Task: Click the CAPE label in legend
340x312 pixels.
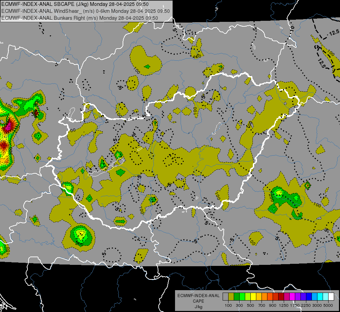Action: tap(198, 301)
